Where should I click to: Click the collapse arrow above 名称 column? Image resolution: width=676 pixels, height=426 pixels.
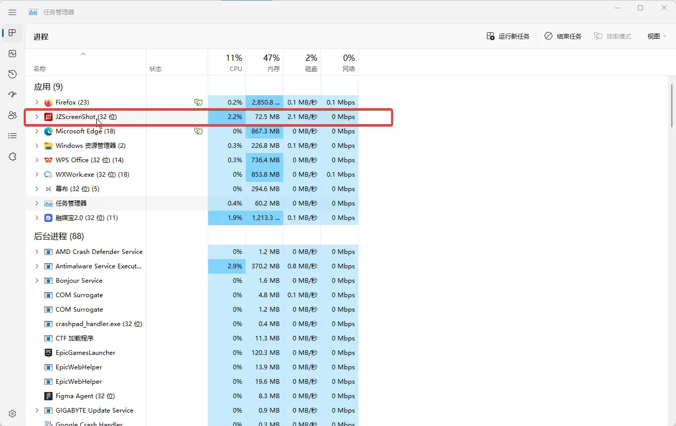click(83, 54)
